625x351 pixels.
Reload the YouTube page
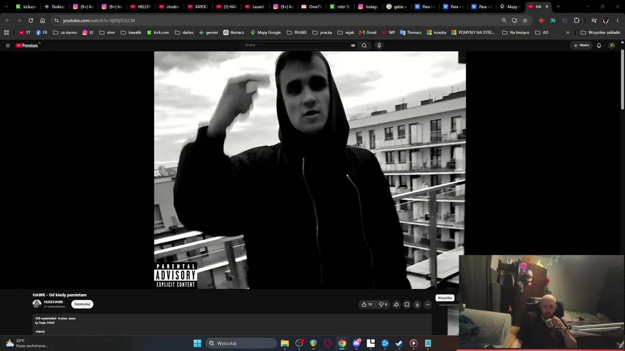pos(31,20)
